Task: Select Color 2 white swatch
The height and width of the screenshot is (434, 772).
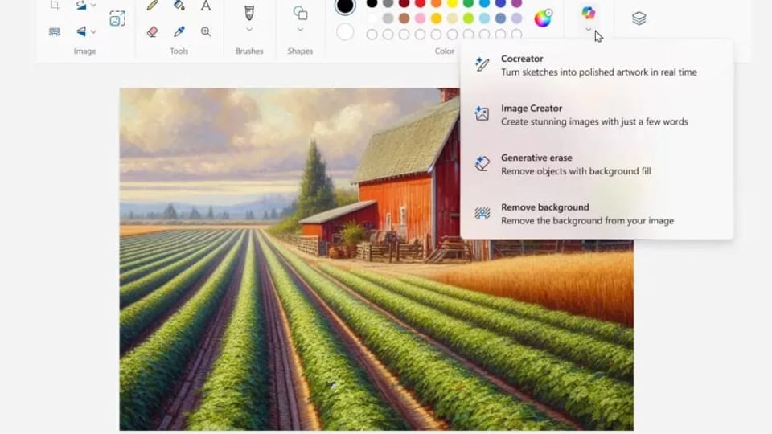Action: coord(345,32)
